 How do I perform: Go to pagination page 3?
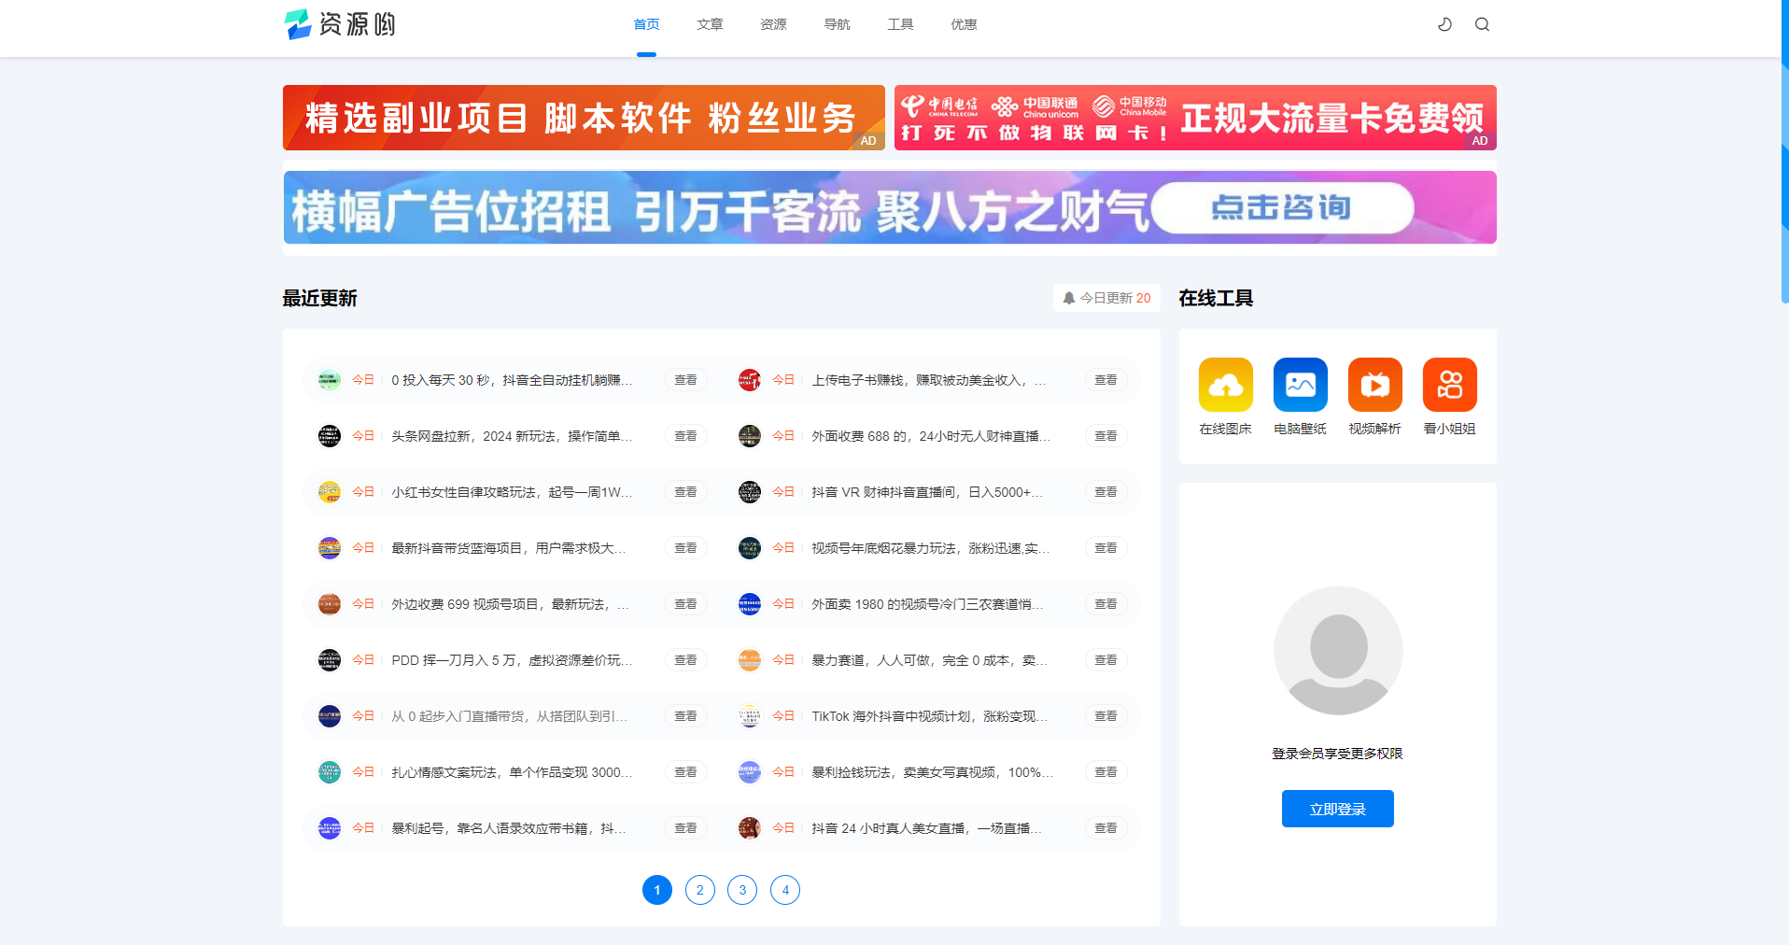click(x=742, y=890)
